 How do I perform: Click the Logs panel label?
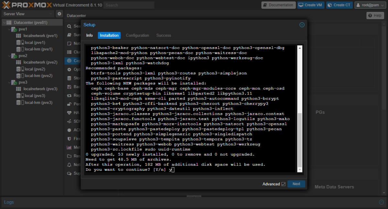9,202
